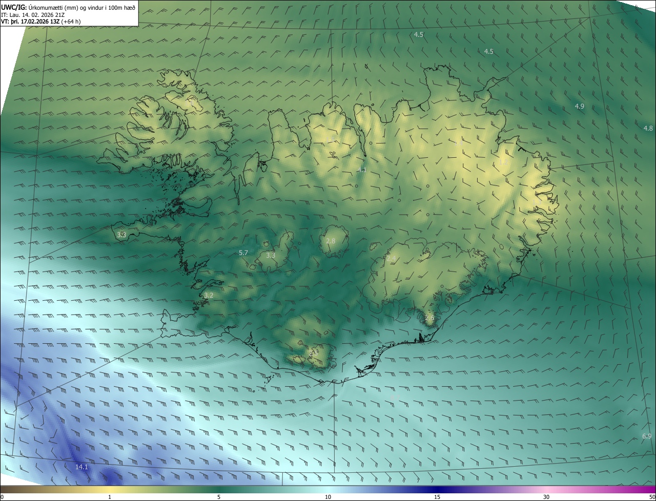Select the 3.3 value on the western peninsula
This screenshot has height=501, width=656.
click(x=121, y=235)
